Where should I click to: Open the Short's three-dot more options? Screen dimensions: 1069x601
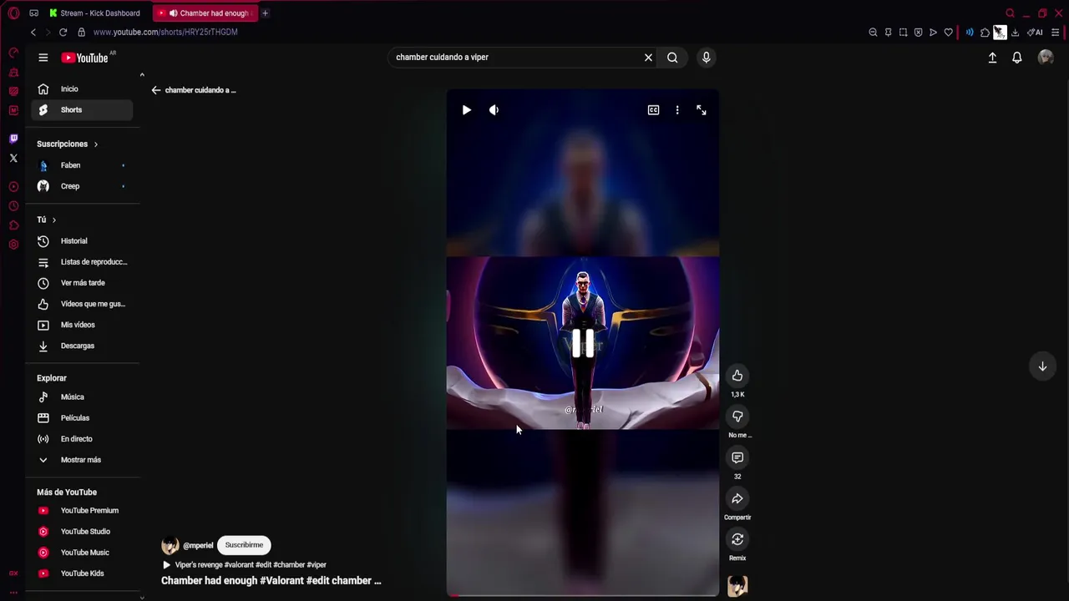coord(677,110)
